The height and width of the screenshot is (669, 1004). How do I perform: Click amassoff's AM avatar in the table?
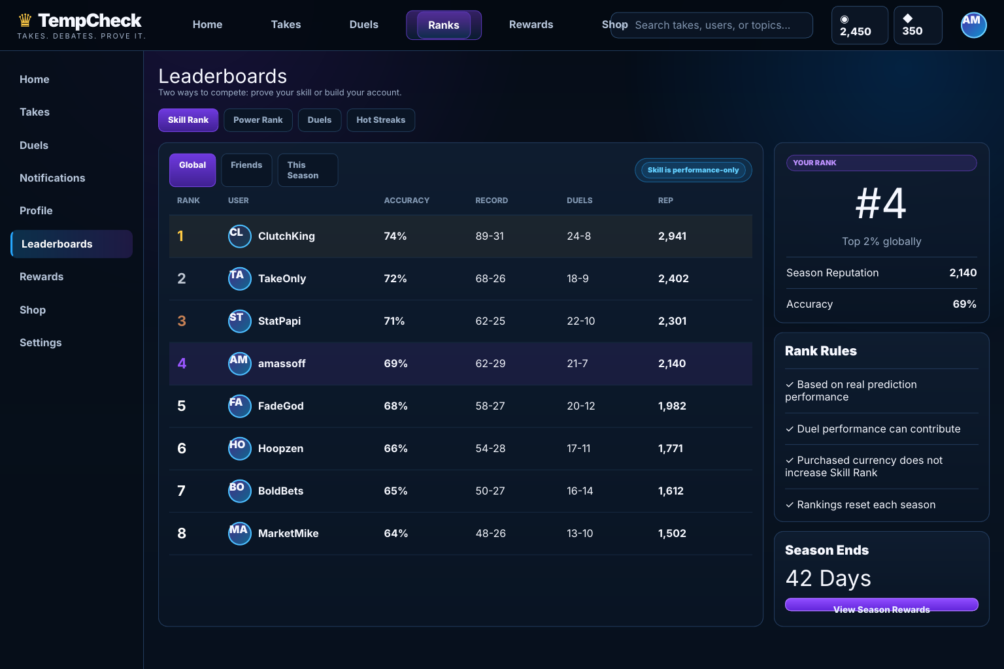[x=239, y=363]
